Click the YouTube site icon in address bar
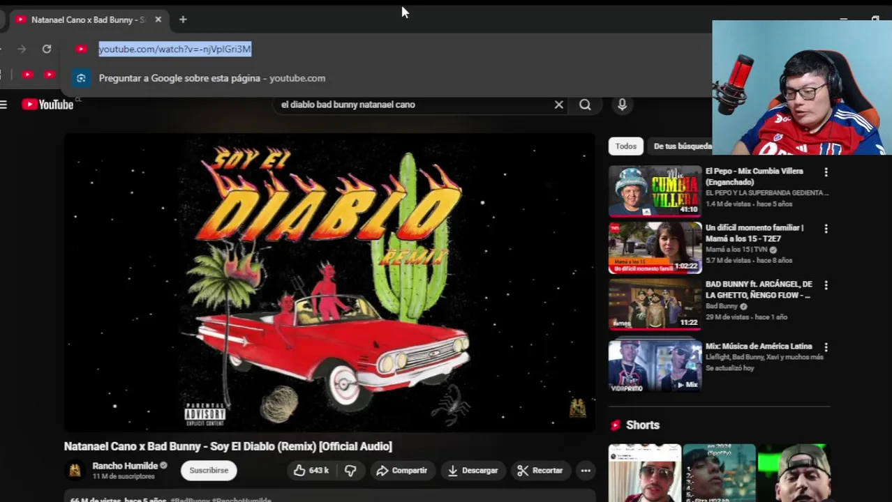Image resolution: width=892 pixels, height=502 pixels. [82, 49]
